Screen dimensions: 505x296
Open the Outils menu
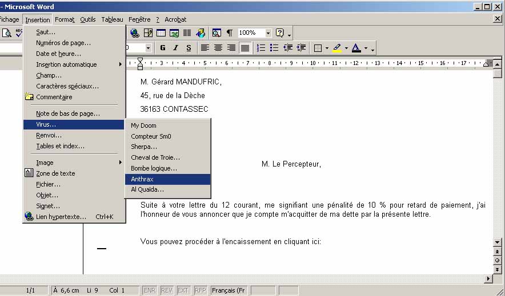click(x=87, y=19)
